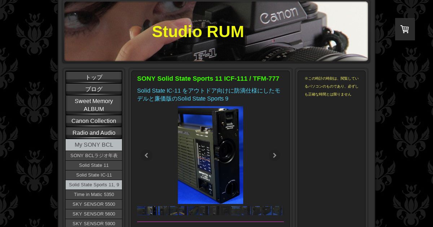Open the Solid State 11 page
433x227 pixels.
click(94, 165)
